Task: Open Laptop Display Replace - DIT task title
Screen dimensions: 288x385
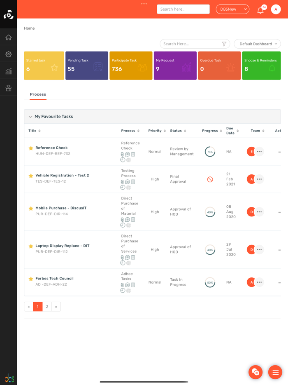Action: [63, 246]
